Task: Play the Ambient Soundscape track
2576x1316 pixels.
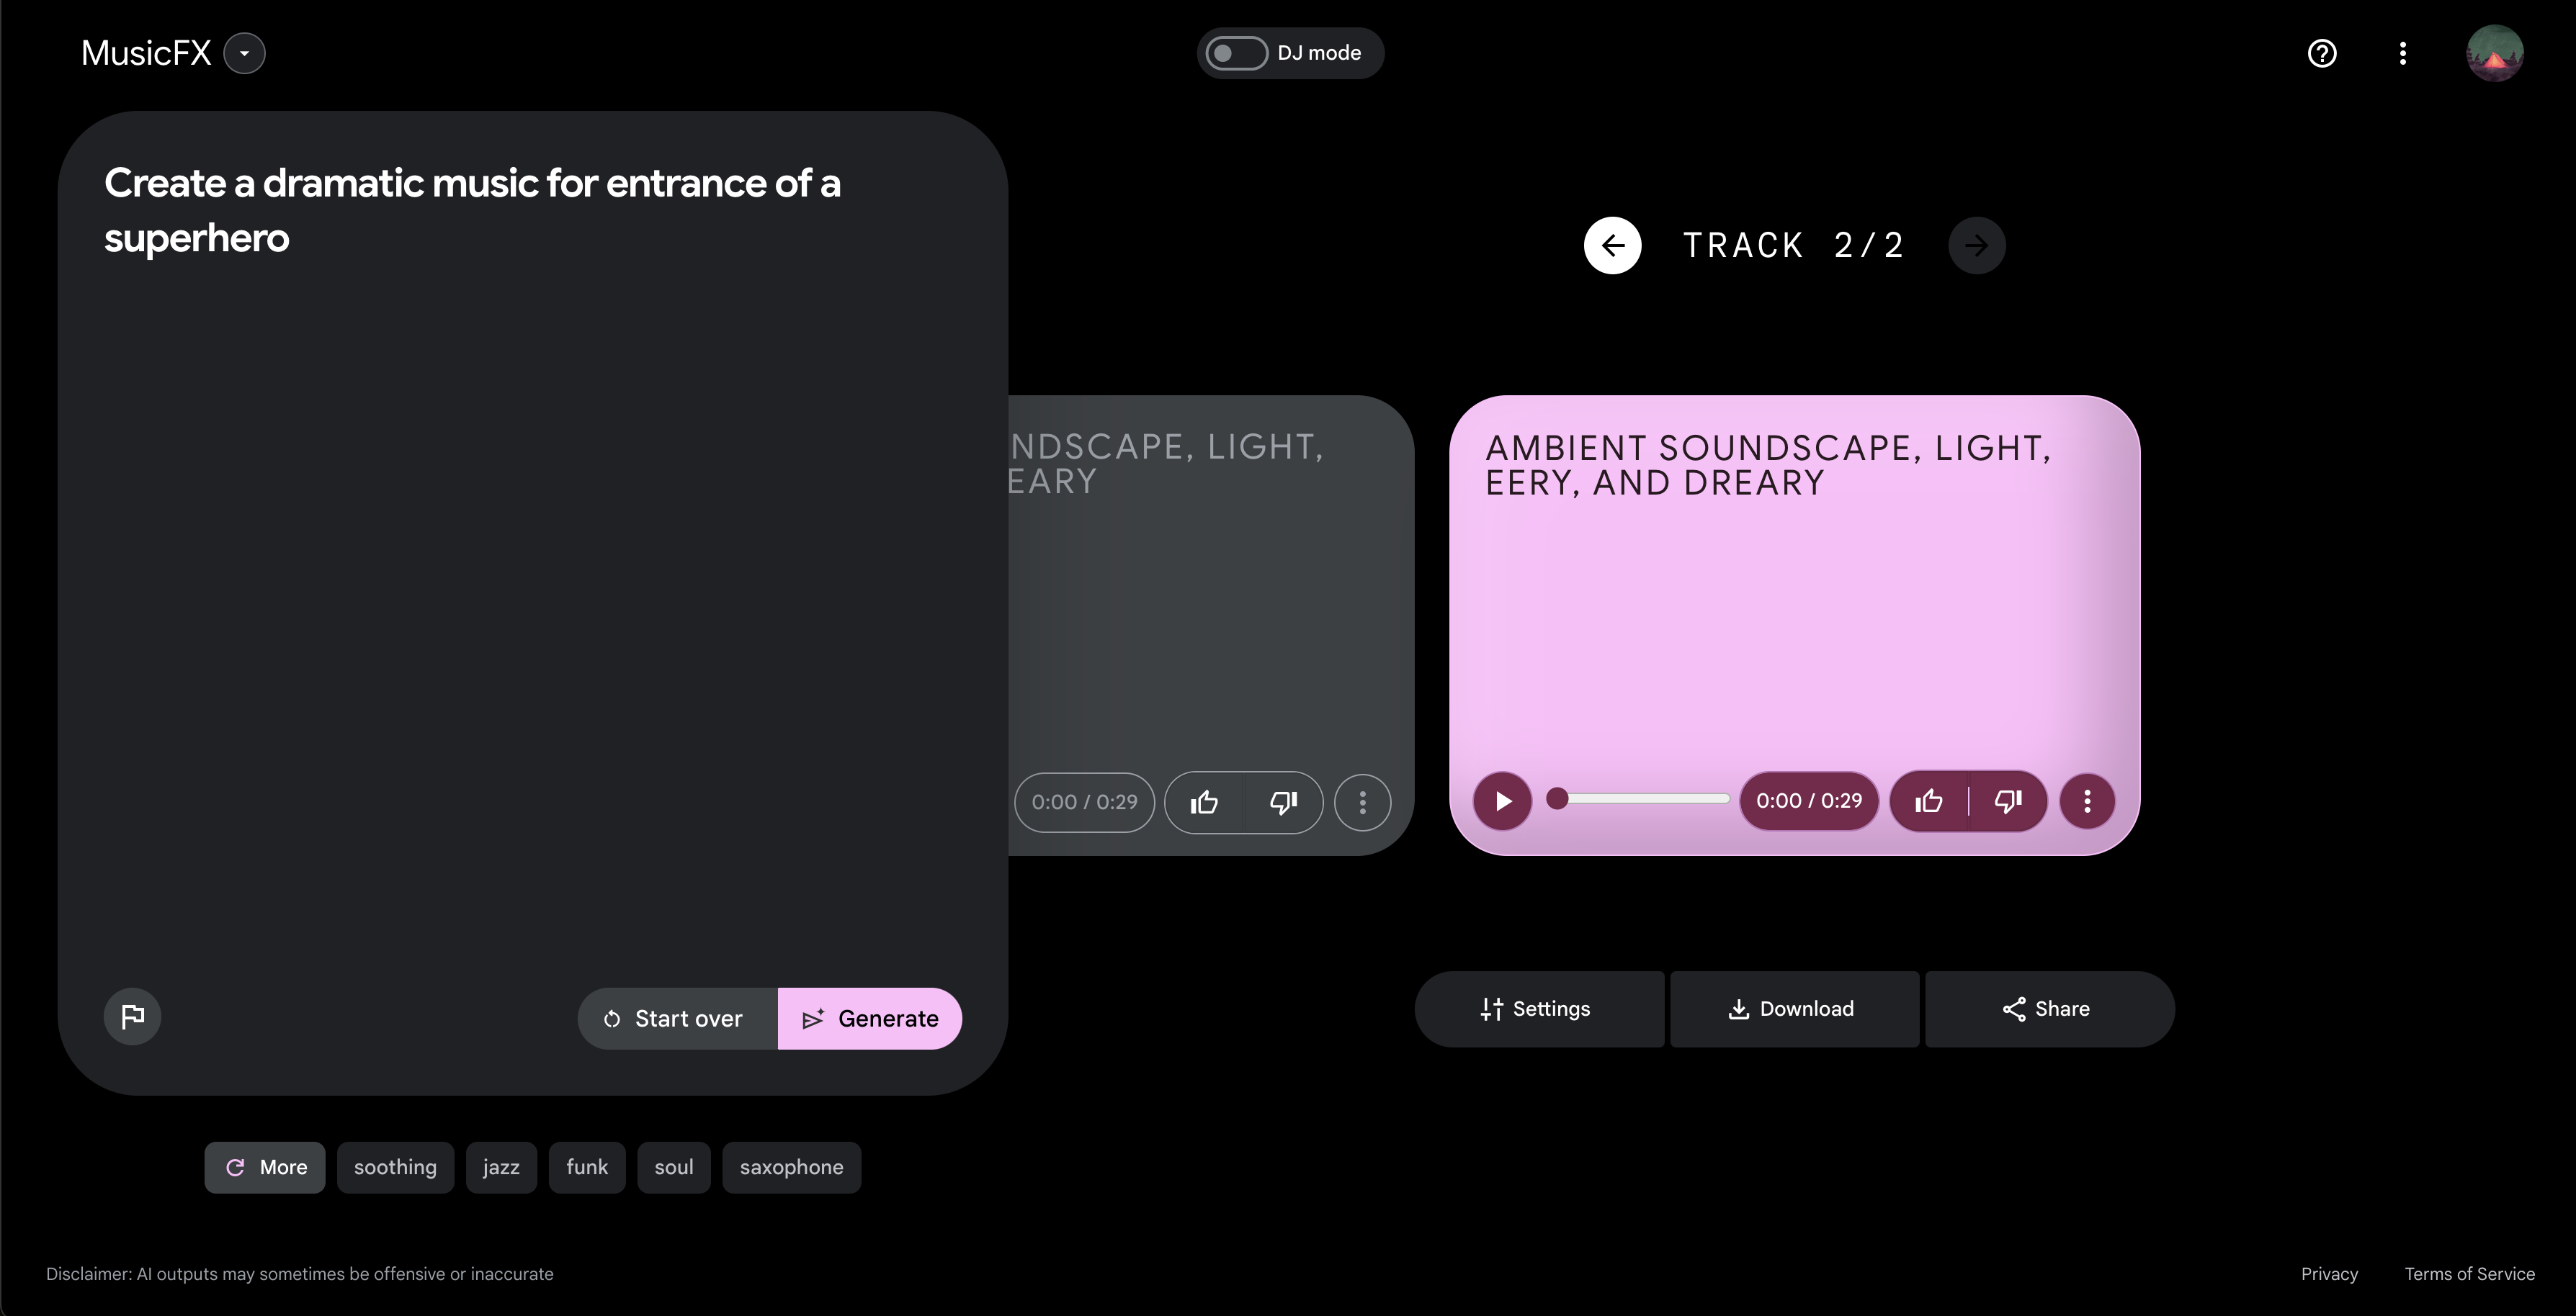Action: (1502, 801)
